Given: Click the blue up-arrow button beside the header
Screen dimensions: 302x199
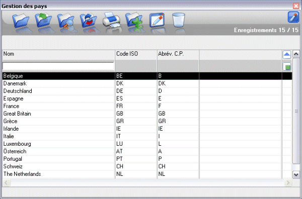Looking at the screenshot, I should click(287, 55).
